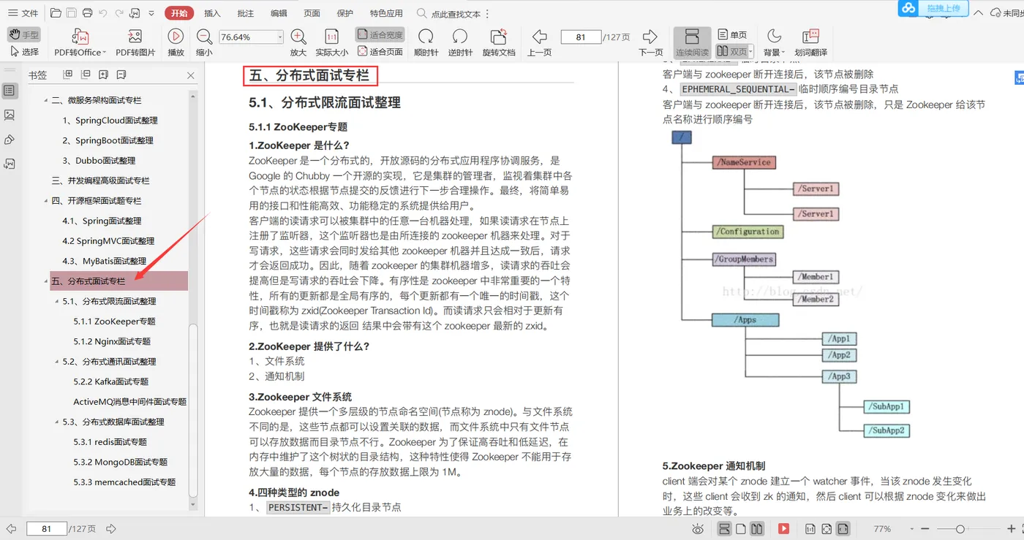The height and width of the screenshot is (540, 1024).
Task: Switch to single page view (单页)
Action: (732, 34)
